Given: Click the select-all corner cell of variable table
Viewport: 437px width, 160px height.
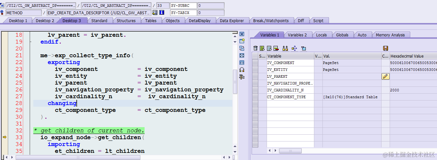Looking at the screenshot, I should (255, 56).
